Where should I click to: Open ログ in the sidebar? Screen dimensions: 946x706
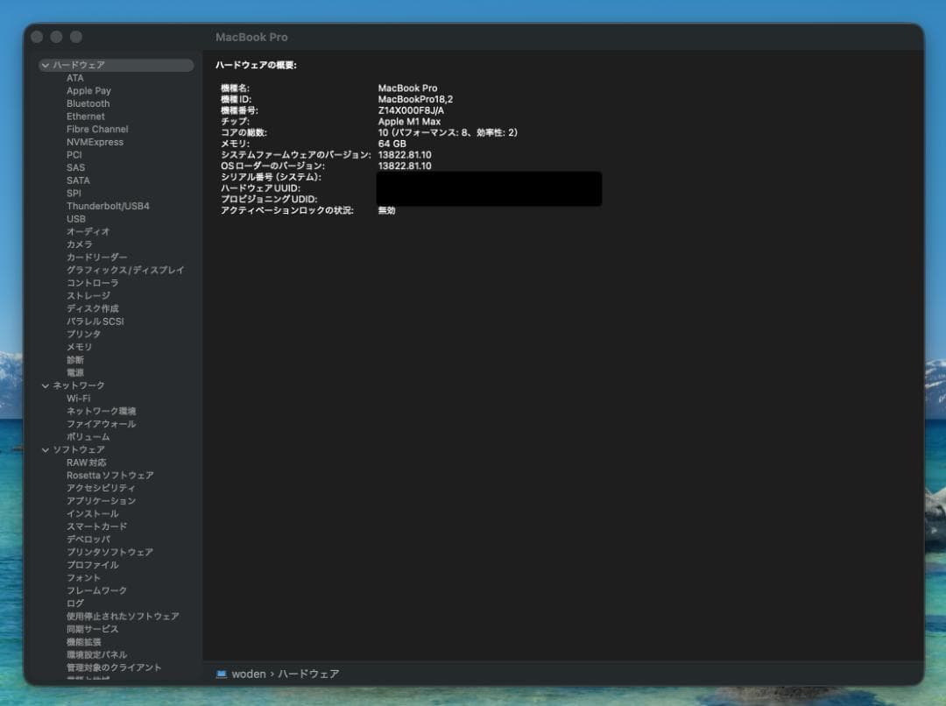75,604
